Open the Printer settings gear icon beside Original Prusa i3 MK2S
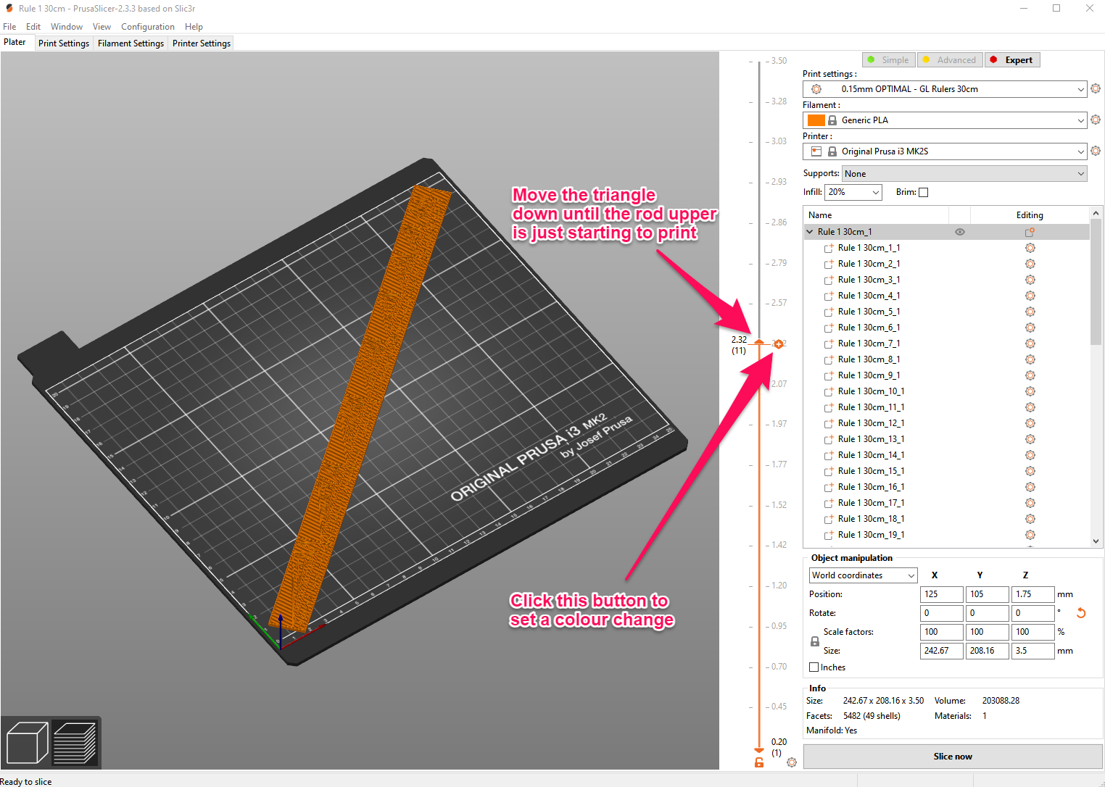This screenshot has width=1105, height=787. pos(1096,151)
